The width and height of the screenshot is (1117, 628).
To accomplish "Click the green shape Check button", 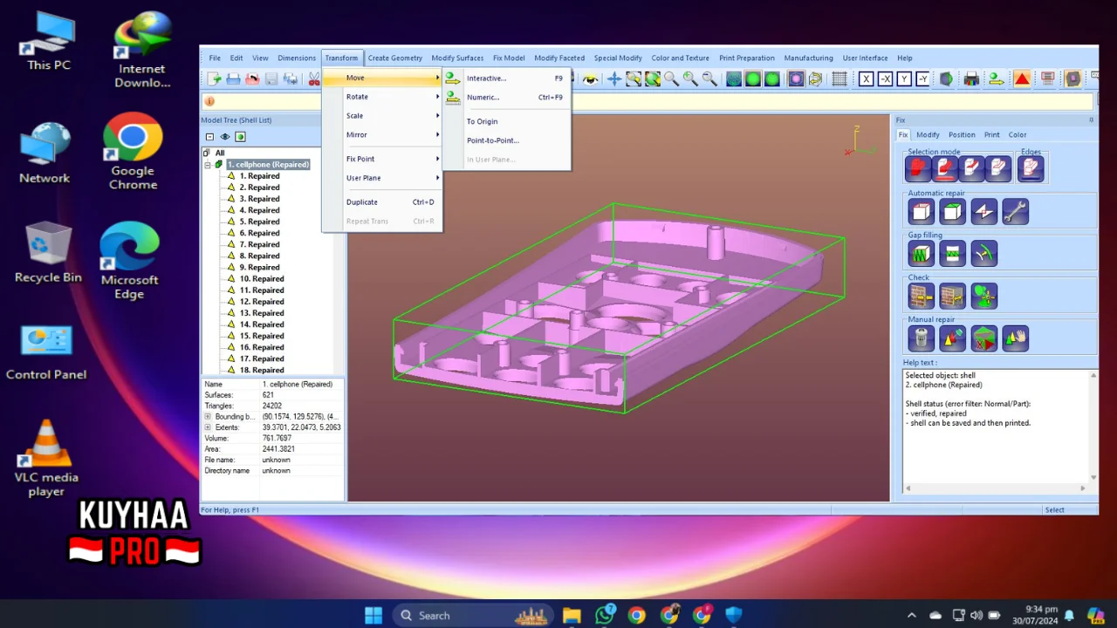I will coord(983,297).
